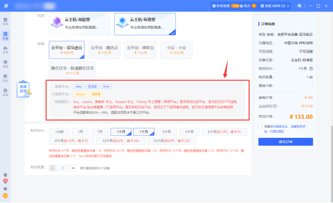This screenshot has height=203, width=333.
Task: Click the purchase quantity input field
Action: (63, 168)
